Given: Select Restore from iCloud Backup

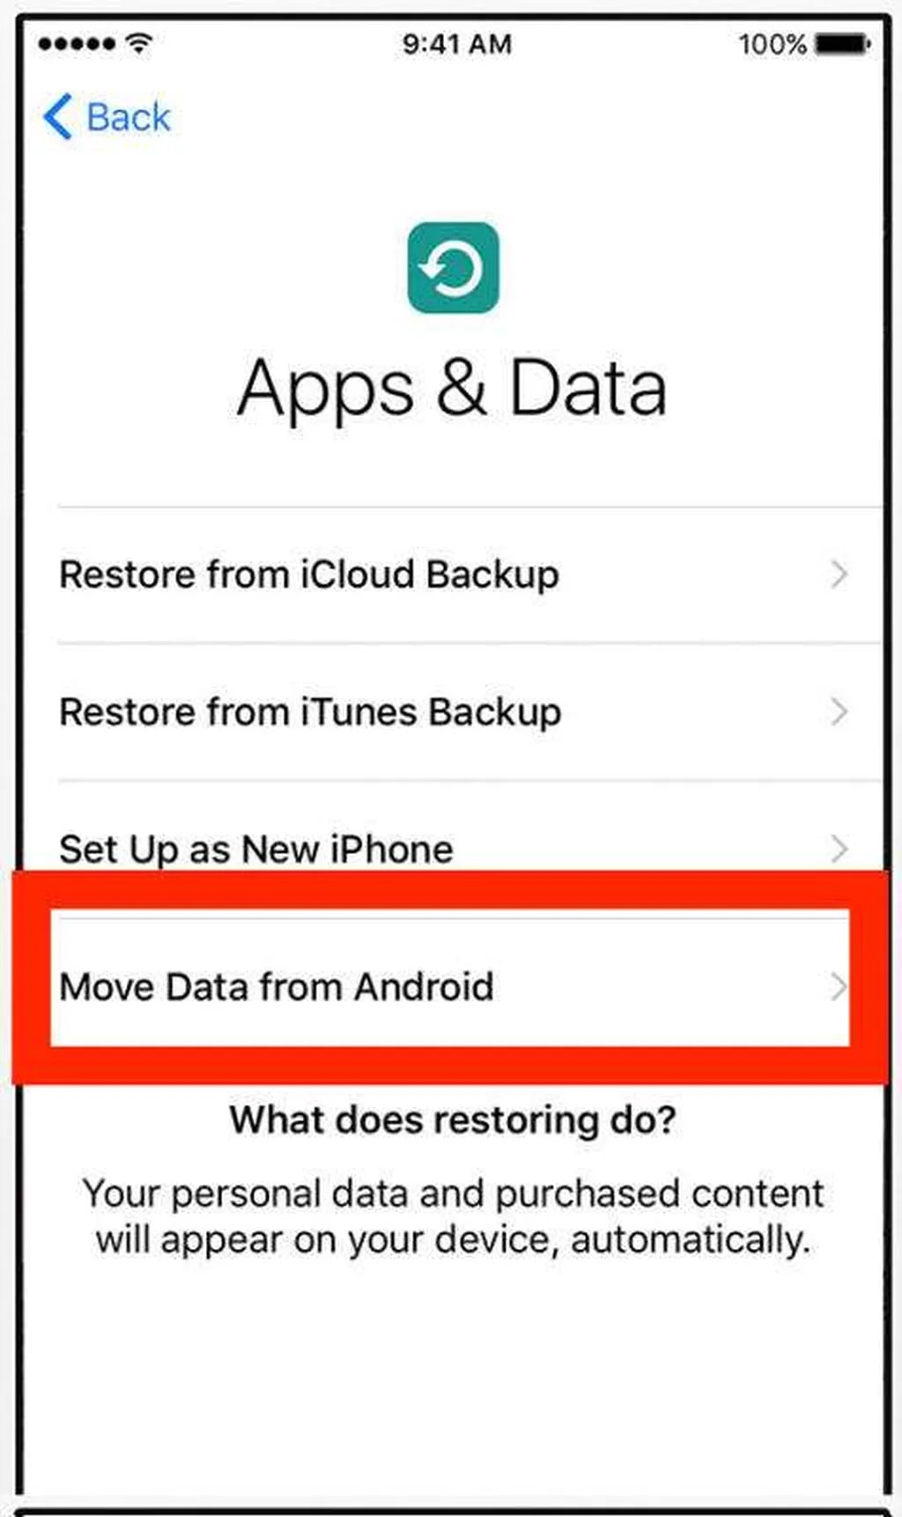Looking at the screenshot, I should point(469,575).
